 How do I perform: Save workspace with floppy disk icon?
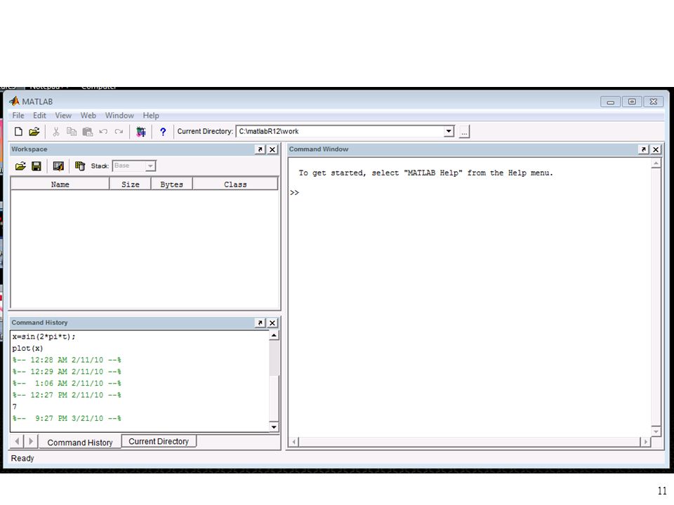37,166
